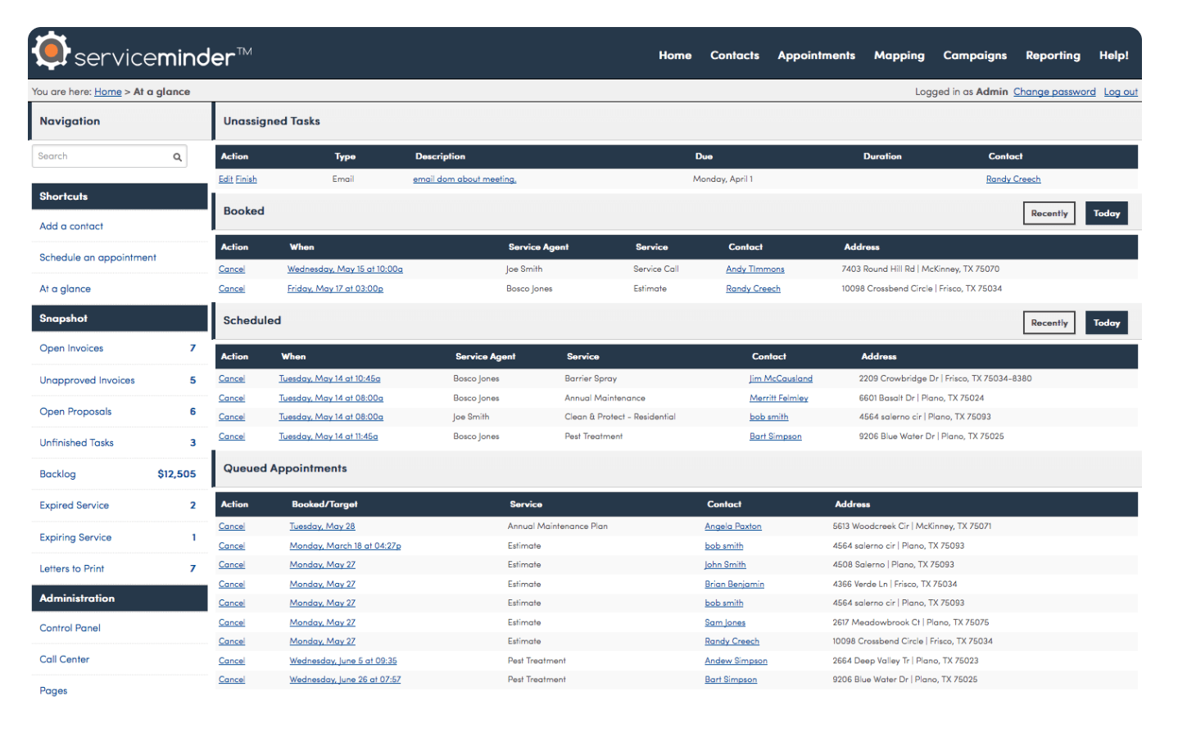Click the Duration column header

click(882, 157)
